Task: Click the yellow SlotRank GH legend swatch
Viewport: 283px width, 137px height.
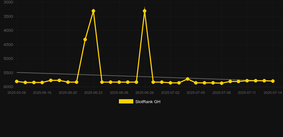Action: click(126, 101)
